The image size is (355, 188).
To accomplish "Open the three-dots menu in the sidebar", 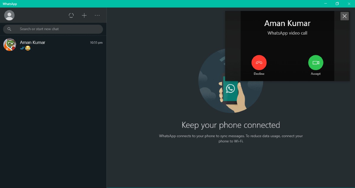I will [97, 15].
